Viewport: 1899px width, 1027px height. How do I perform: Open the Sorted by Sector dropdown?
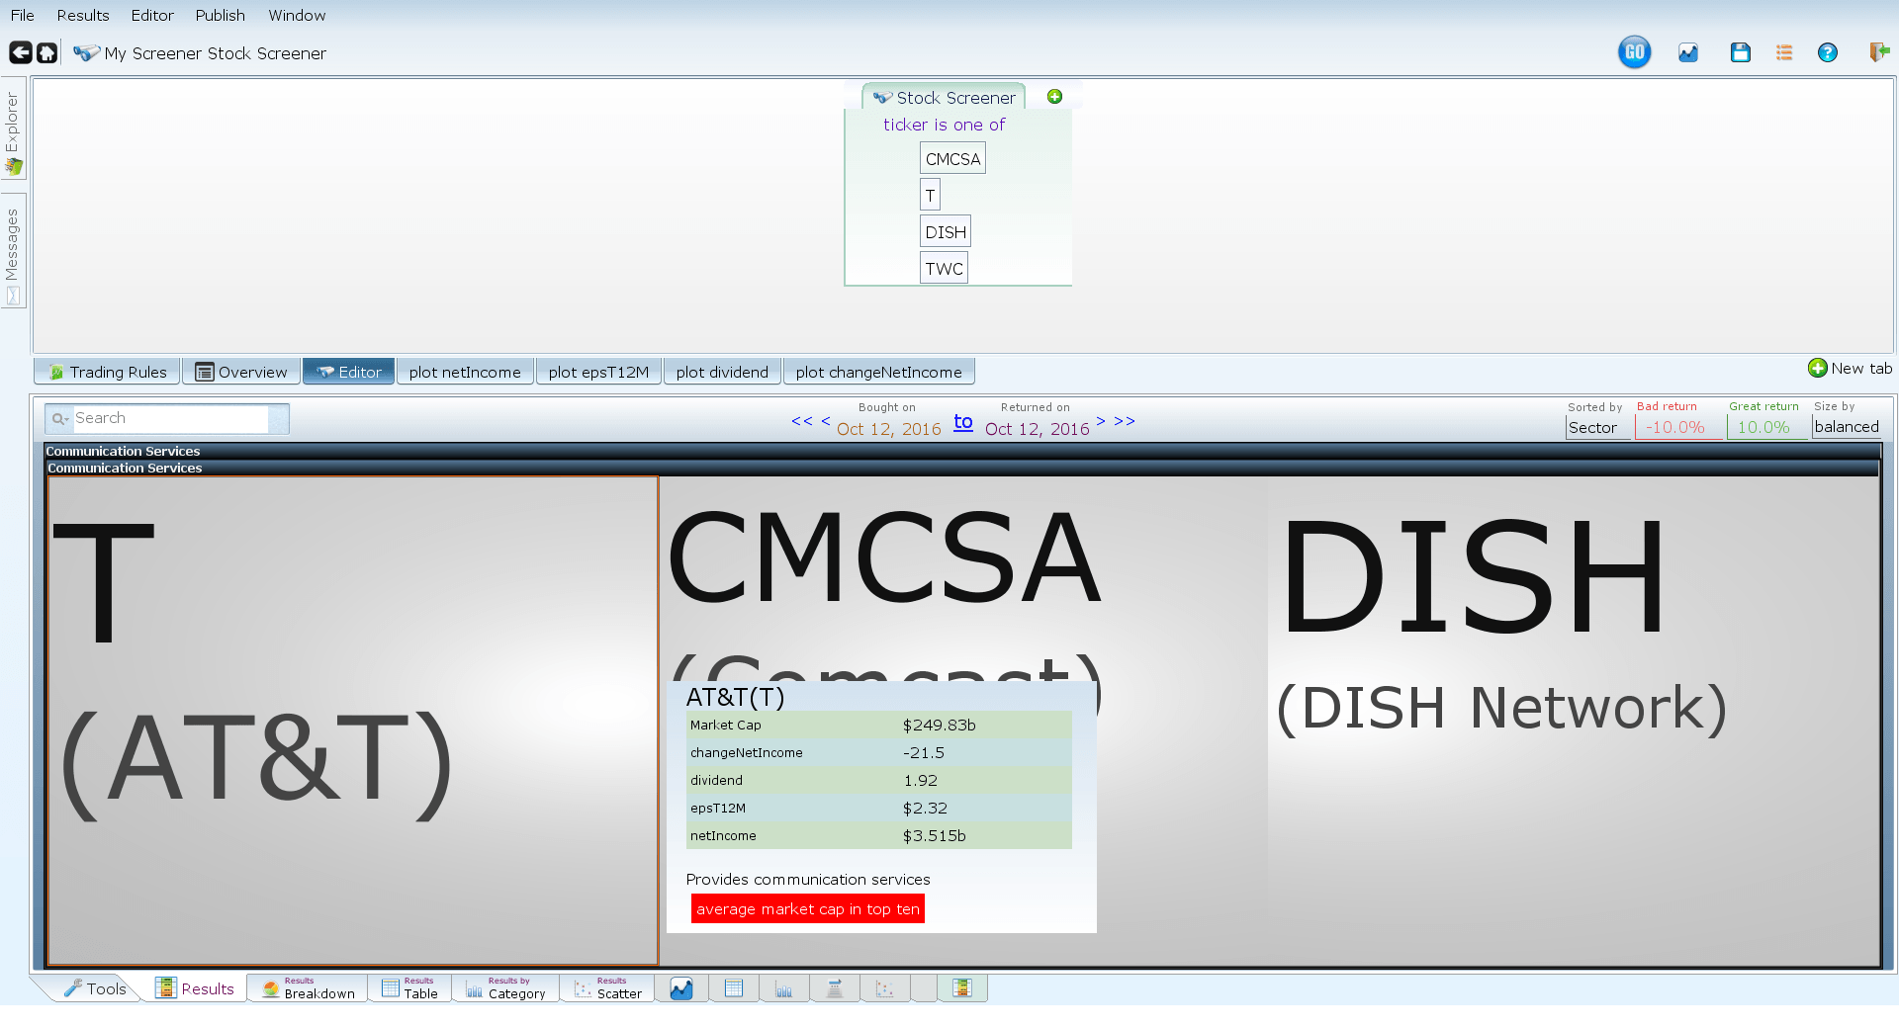coord(1597,427)
